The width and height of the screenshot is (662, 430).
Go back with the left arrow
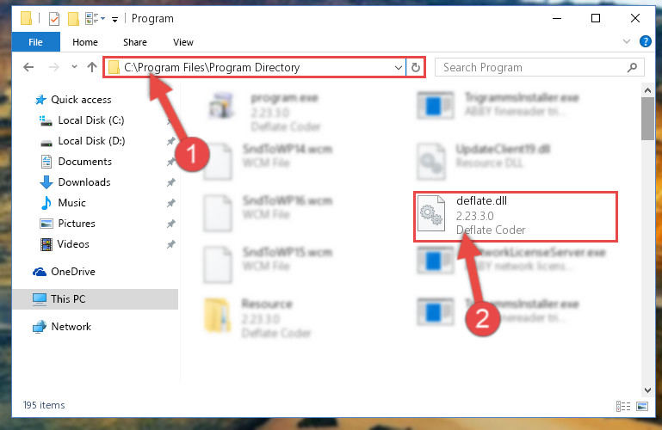[x=28, y=67]
